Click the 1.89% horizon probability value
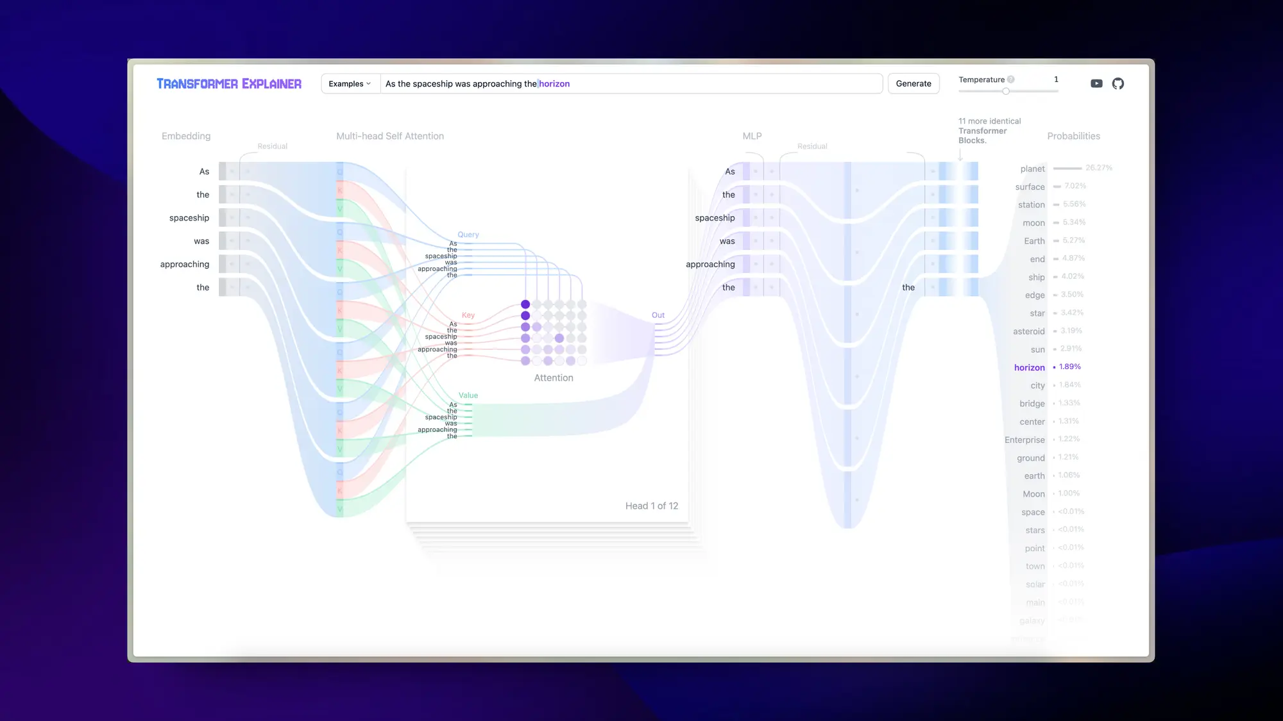The image size is (1283, 721). [1070, 367]
